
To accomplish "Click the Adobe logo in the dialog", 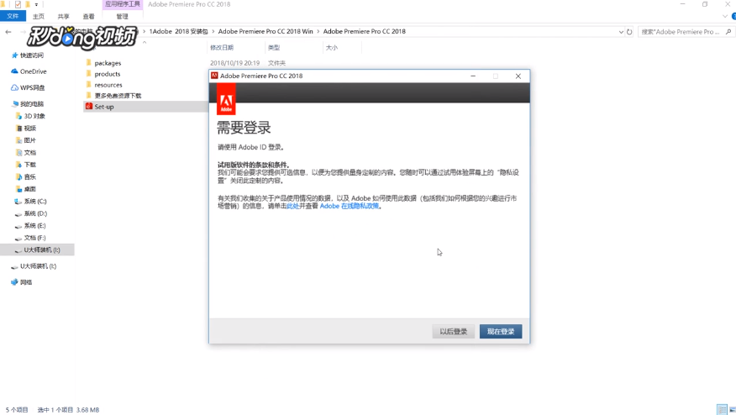I will point(226,99).
